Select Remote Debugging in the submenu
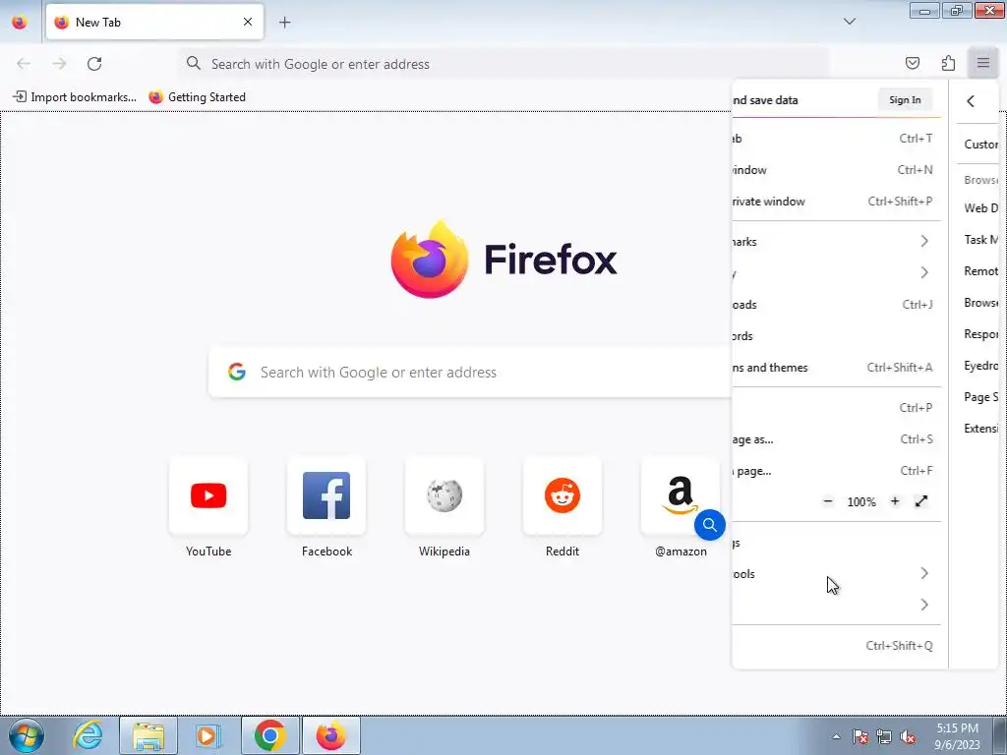1007x755 pixels. [978, 271]
